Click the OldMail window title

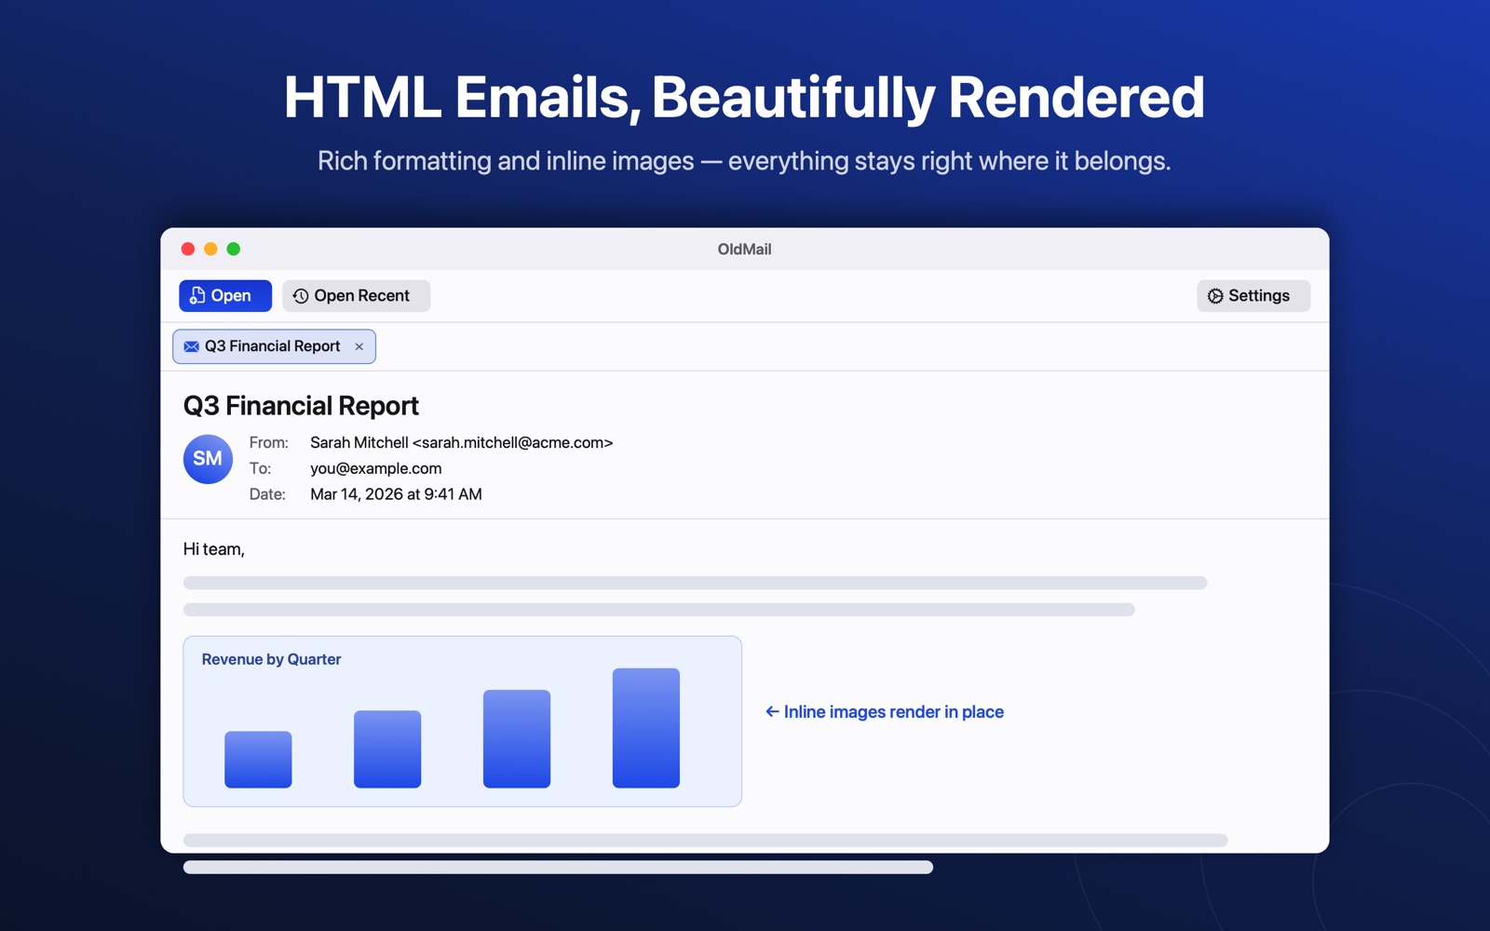pyautogui.click(x=744, y=250)
